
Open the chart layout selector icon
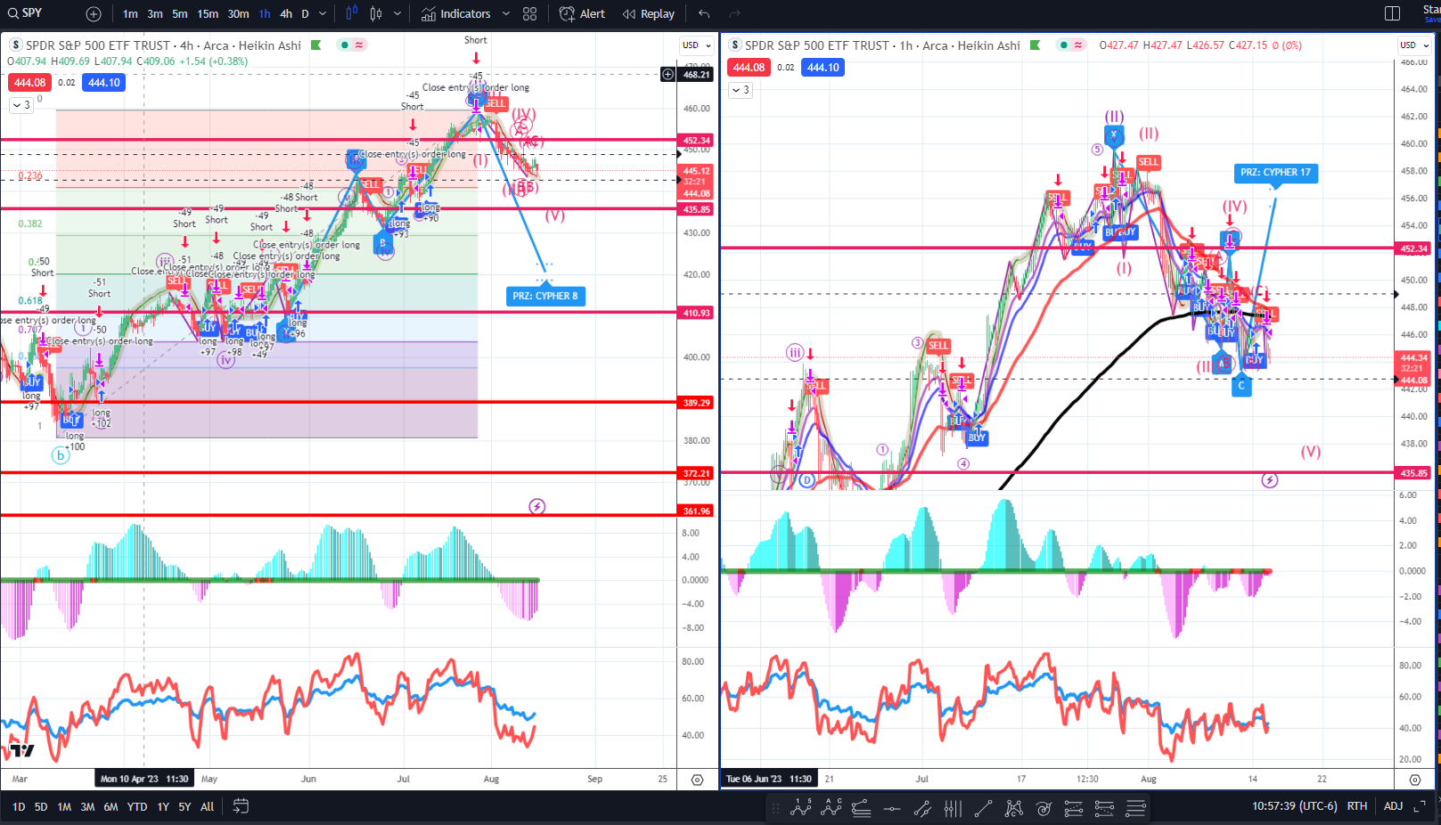click(x=1392, y=13)
